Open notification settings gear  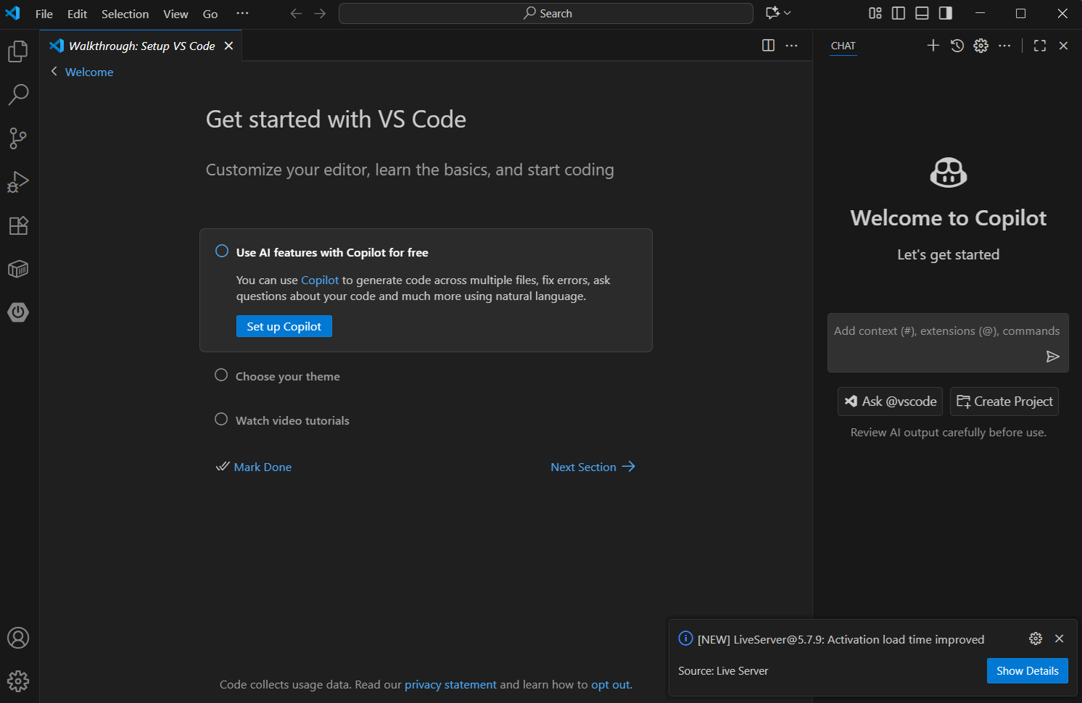coord(1036,638)
